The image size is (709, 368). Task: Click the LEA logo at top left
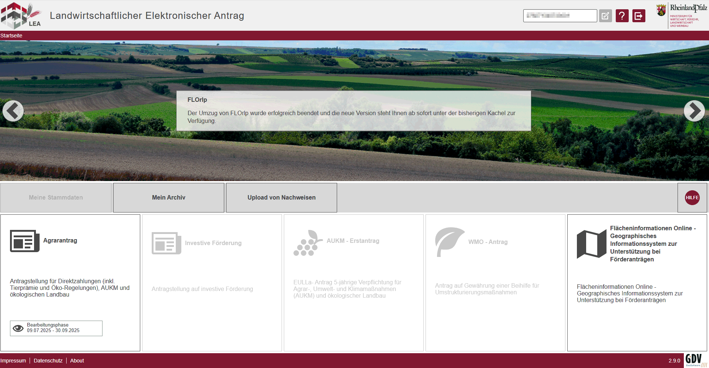[21, 16]
